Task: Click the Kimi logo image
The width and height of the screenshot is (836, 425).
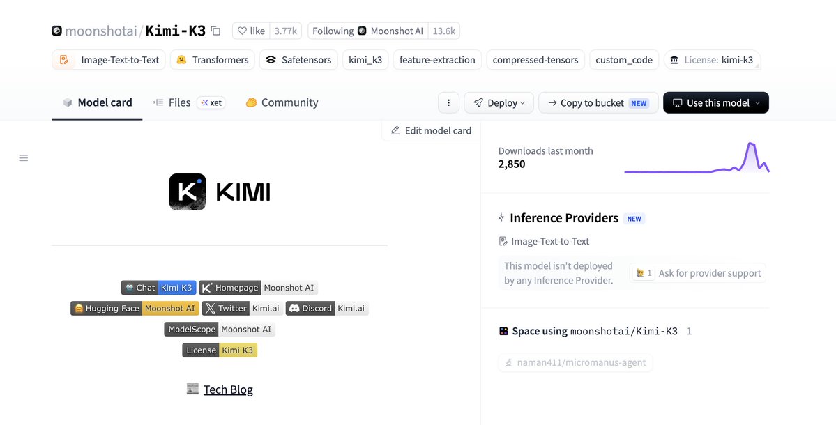Action: (x=220, y=192)
